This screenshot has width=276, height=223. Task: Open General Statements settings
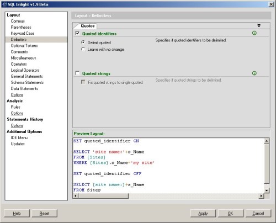pos(26,76)
